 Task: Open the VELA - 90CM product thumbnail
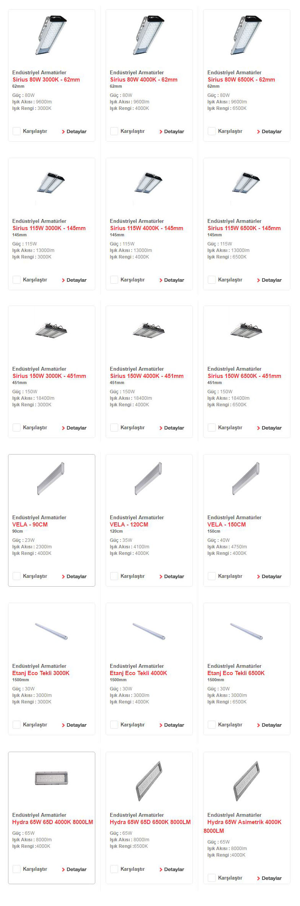pyautogui.click(x=51, y=478)
